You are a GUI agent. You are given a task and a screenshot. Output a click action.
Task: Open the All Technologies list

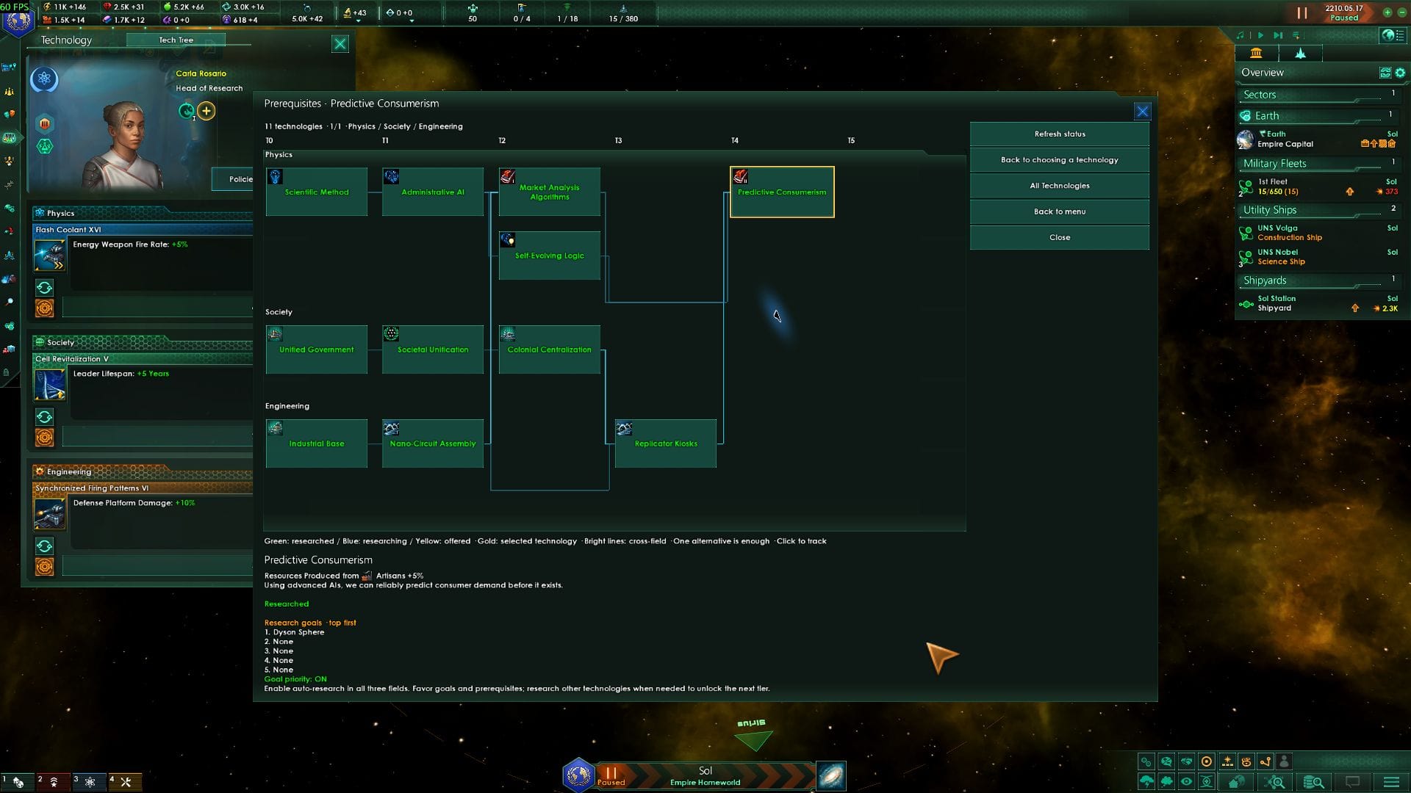point(1059,185)
